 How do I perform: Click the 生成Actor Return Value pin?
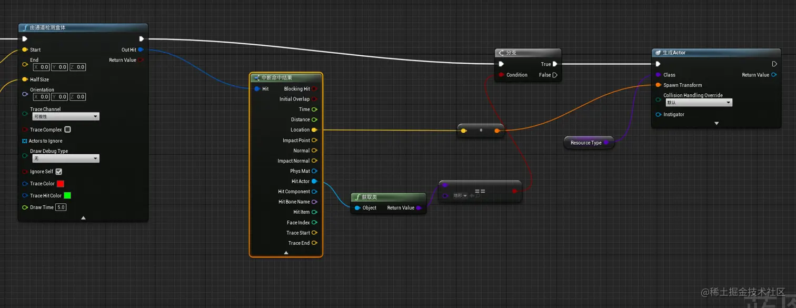773,75
